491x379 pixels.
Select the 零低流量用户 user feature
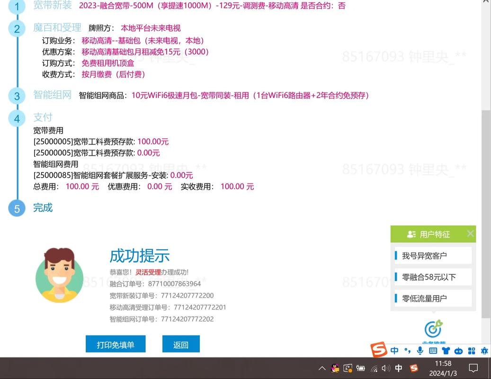(433, 298)
